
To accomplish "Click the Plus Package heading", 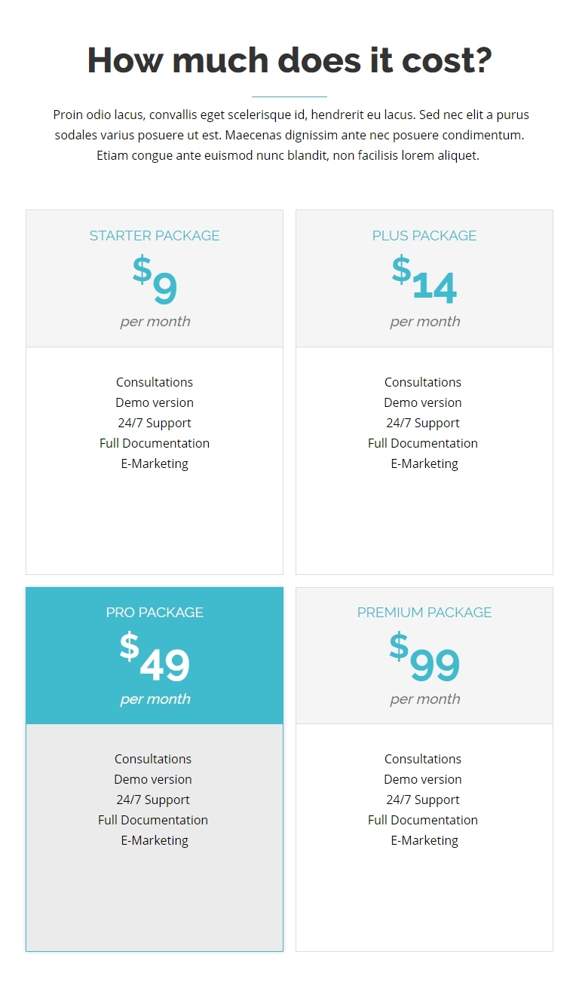I will pos(424,235).
